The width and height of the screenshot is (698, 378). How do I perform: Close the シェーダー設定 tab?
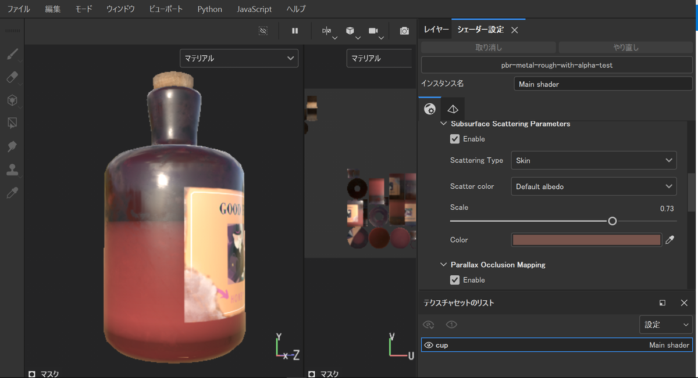click(x=515, y=30)
